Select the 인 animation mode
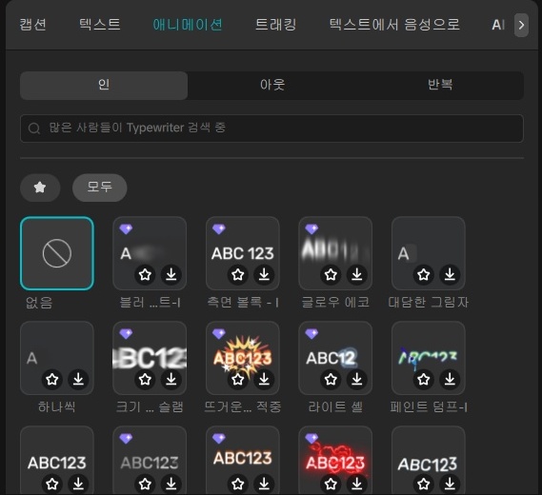 coord(104,86)
